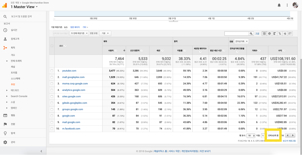
Task: Open the 관리 gear admin icon
Action: coord(5,142)
